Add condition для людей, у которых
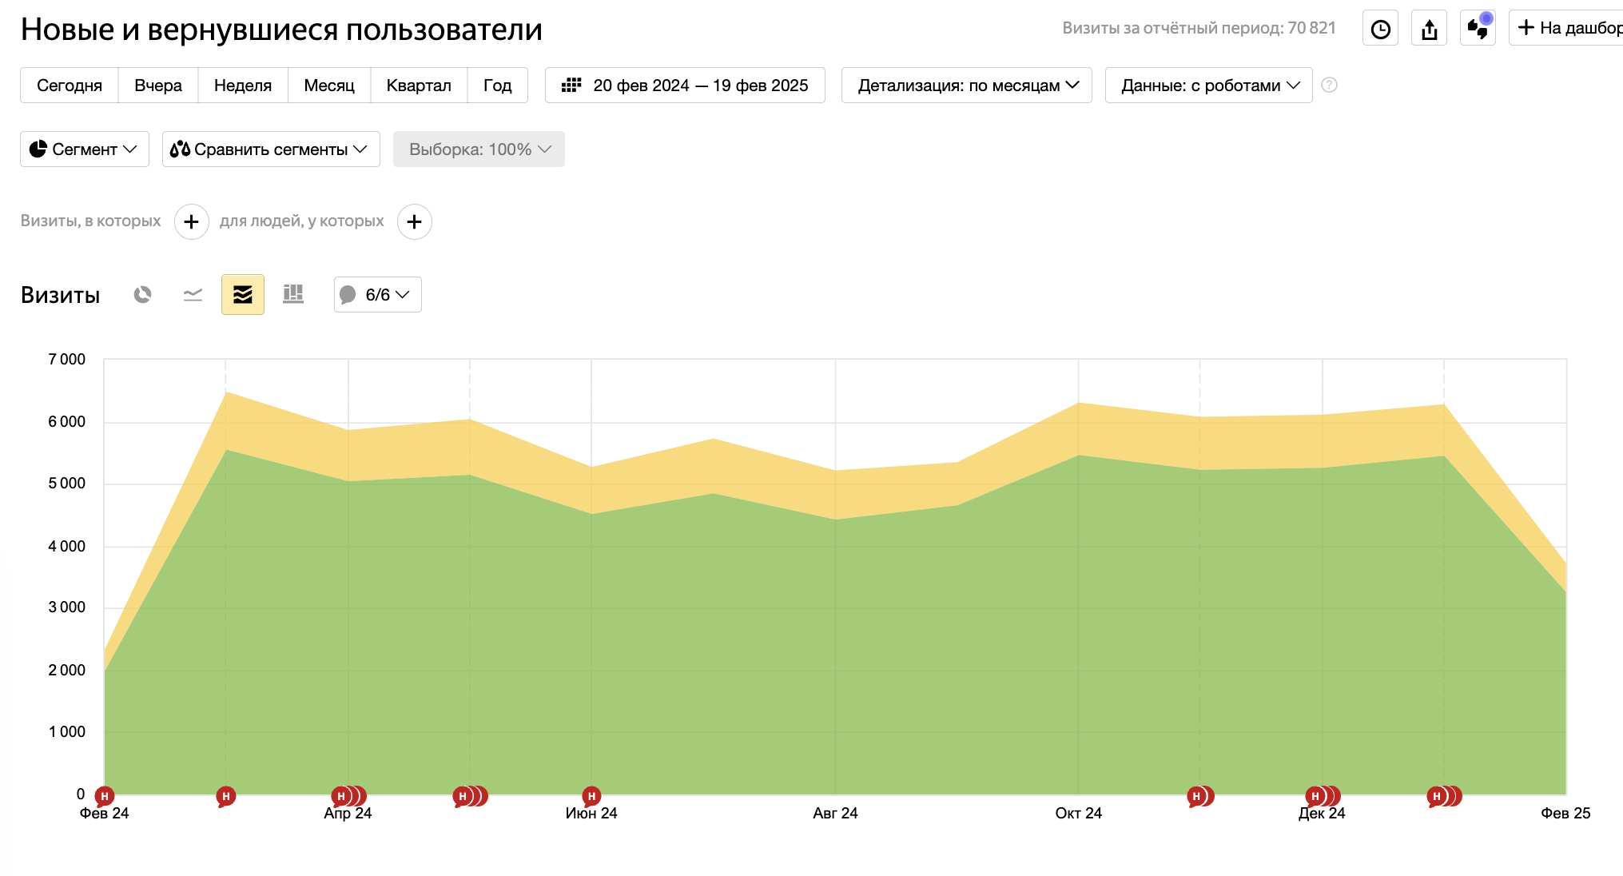 [415, 222]
